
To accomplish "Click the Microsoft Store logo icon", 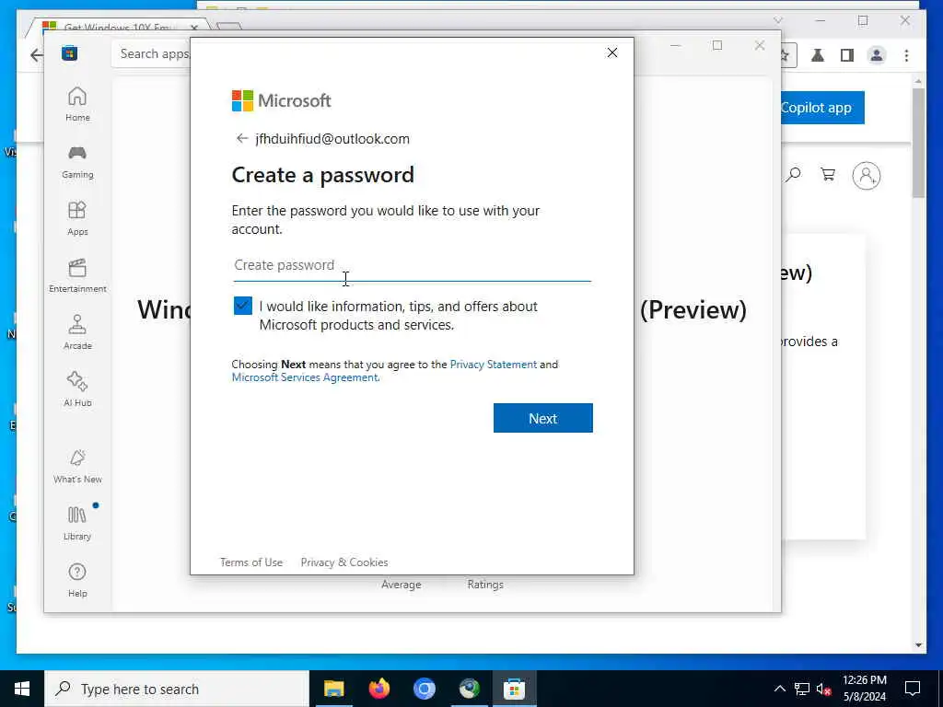I will (x=70, y=53).
